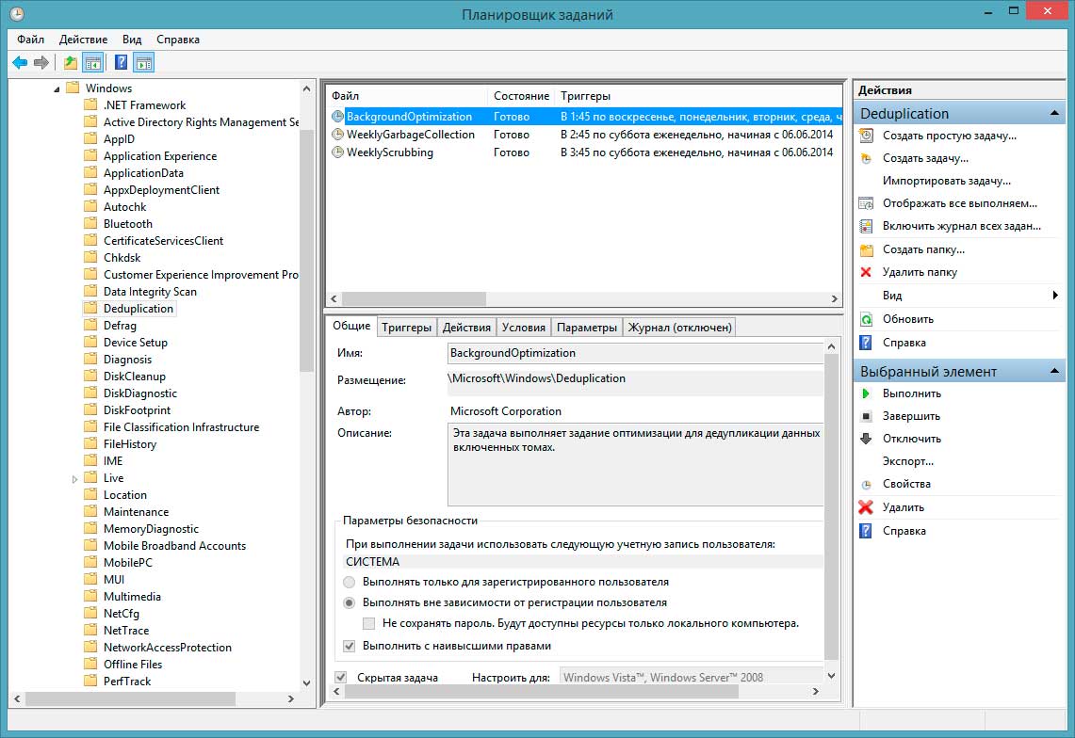Screen dimensions: 1075x738
Task: Expand the Live folder tree node
Action: tap(74, 478)
